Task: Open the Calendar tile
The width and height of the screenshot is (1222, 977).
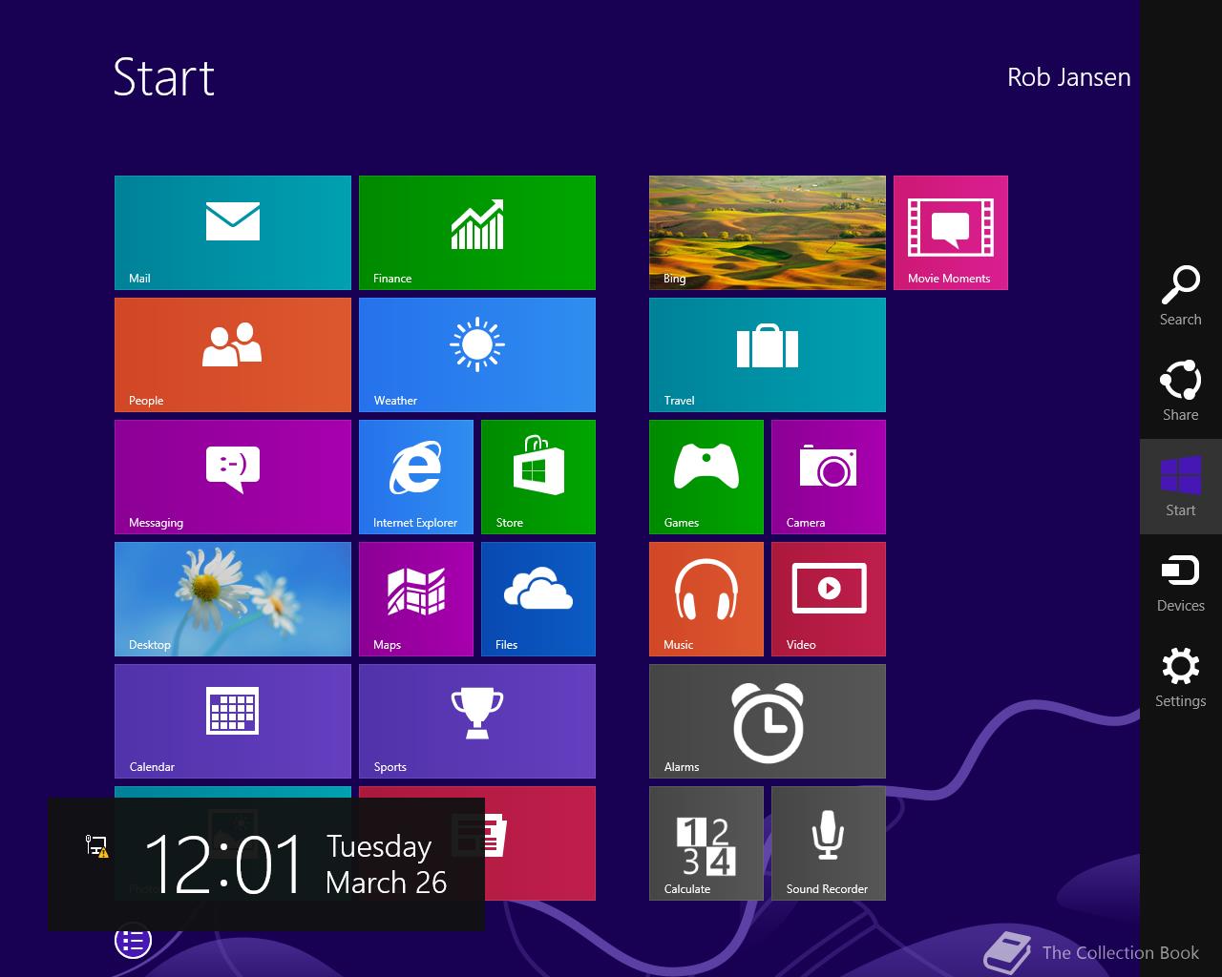Action: [233, 721]
